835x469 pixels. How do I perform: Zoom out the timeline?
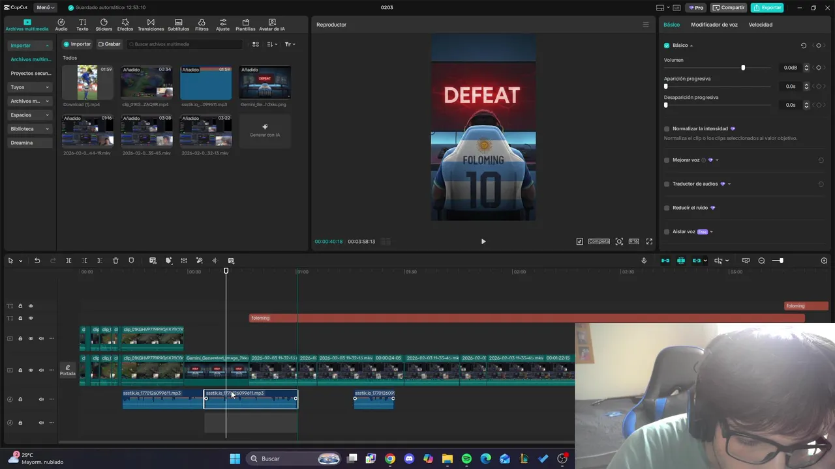761,261
